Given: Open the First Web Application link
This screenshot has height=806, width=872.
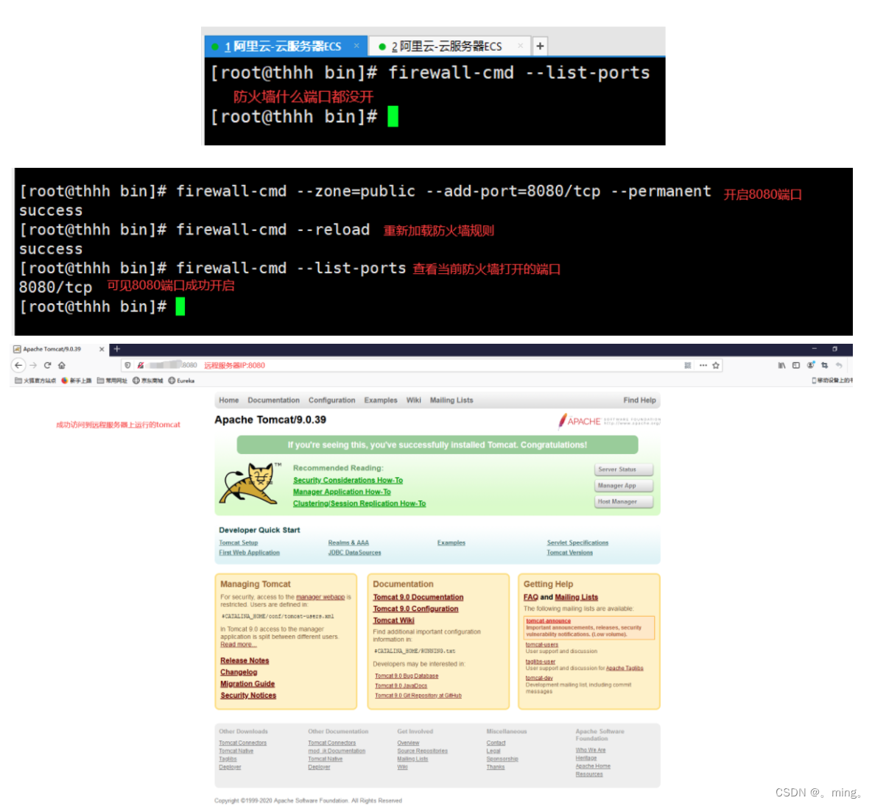Looking at the screenshot, I should click(x=249, y=553).
